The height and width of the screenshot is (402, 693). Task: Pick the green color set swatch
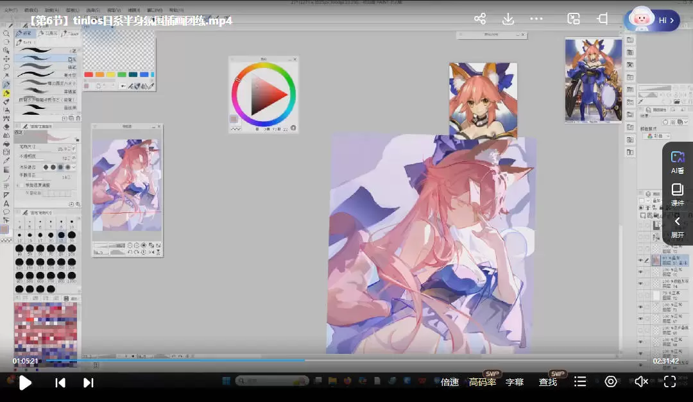pos(122,74)
